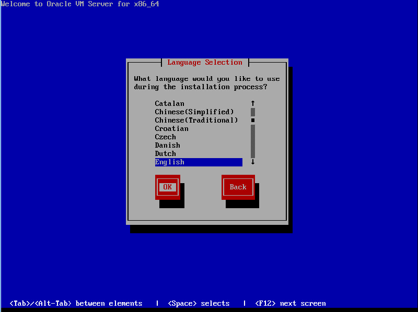418x312 pixels.
Task: Click the scrollbar up arrow
Action: pos(253,103)
